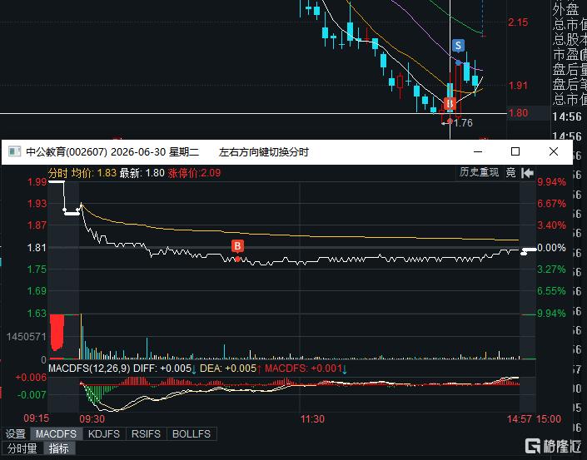Screen dimensions: 587x460
Task: Select the BOLLFS indicator tab
Action: point(192,434)
